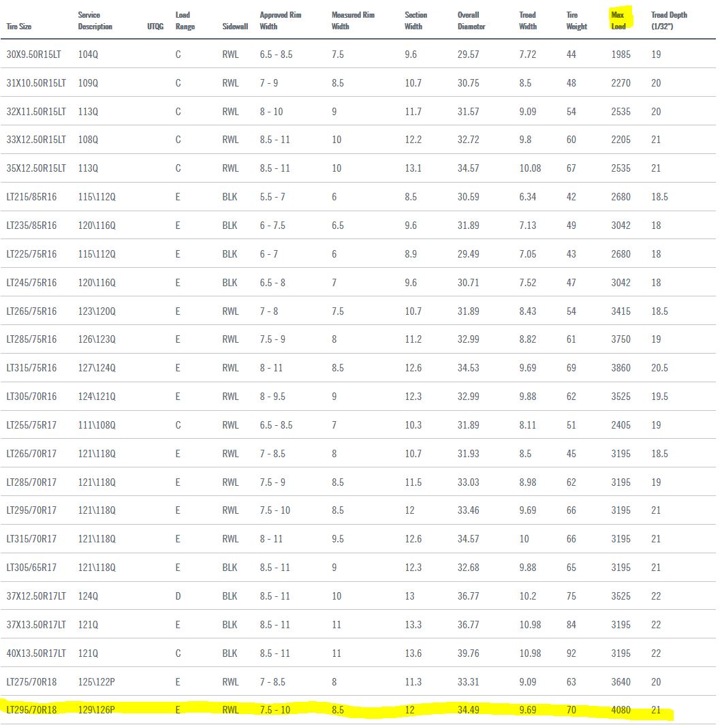Viewport: 722px width, 725px height.
Task: Click the Tire Weight column header
Action: tap(576, 20)
